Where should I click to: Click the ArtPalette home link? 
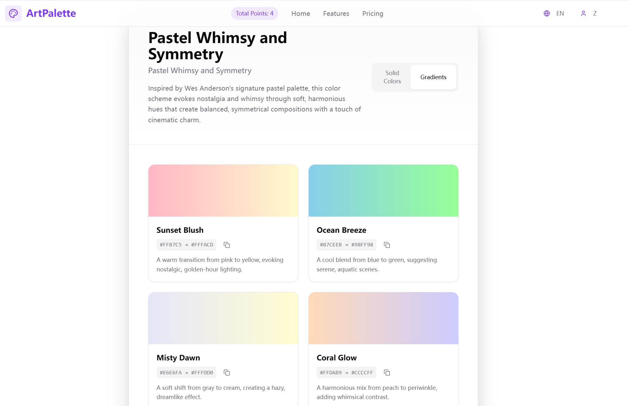[51, 13]
